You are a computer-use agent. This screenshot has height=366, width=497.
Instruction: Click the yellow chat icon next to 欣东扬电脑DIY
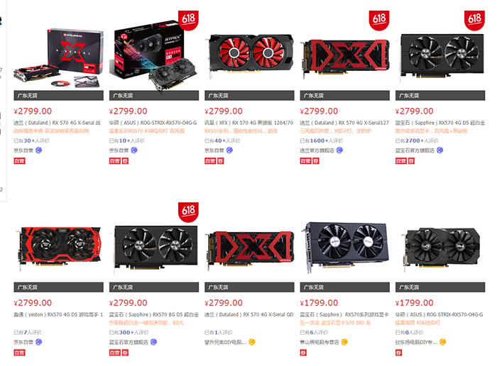[443, 342]
